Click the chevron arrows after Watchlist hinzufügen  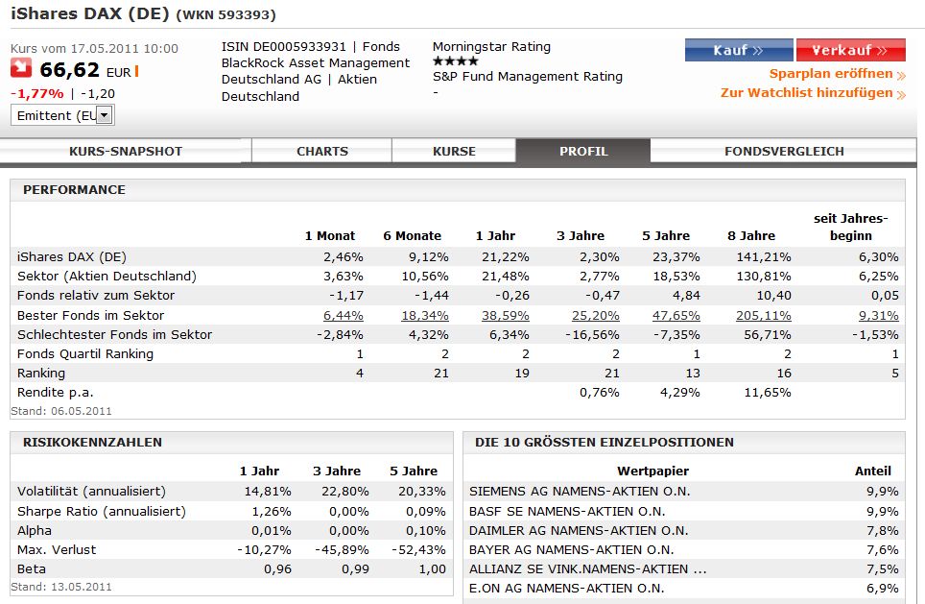[901, 93]
